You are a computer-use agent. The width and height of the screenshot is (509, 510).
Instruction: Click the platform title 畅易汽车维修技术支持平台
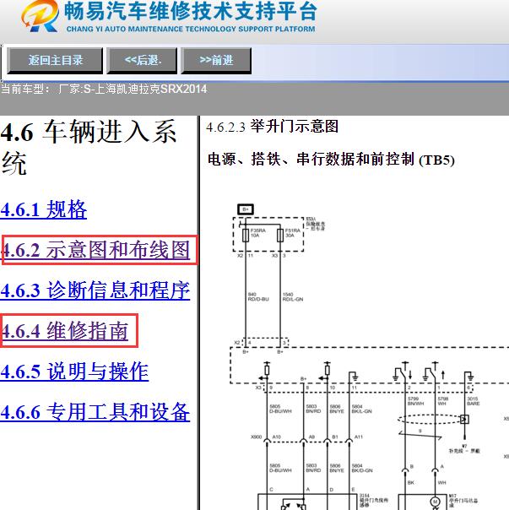point(190,11)
